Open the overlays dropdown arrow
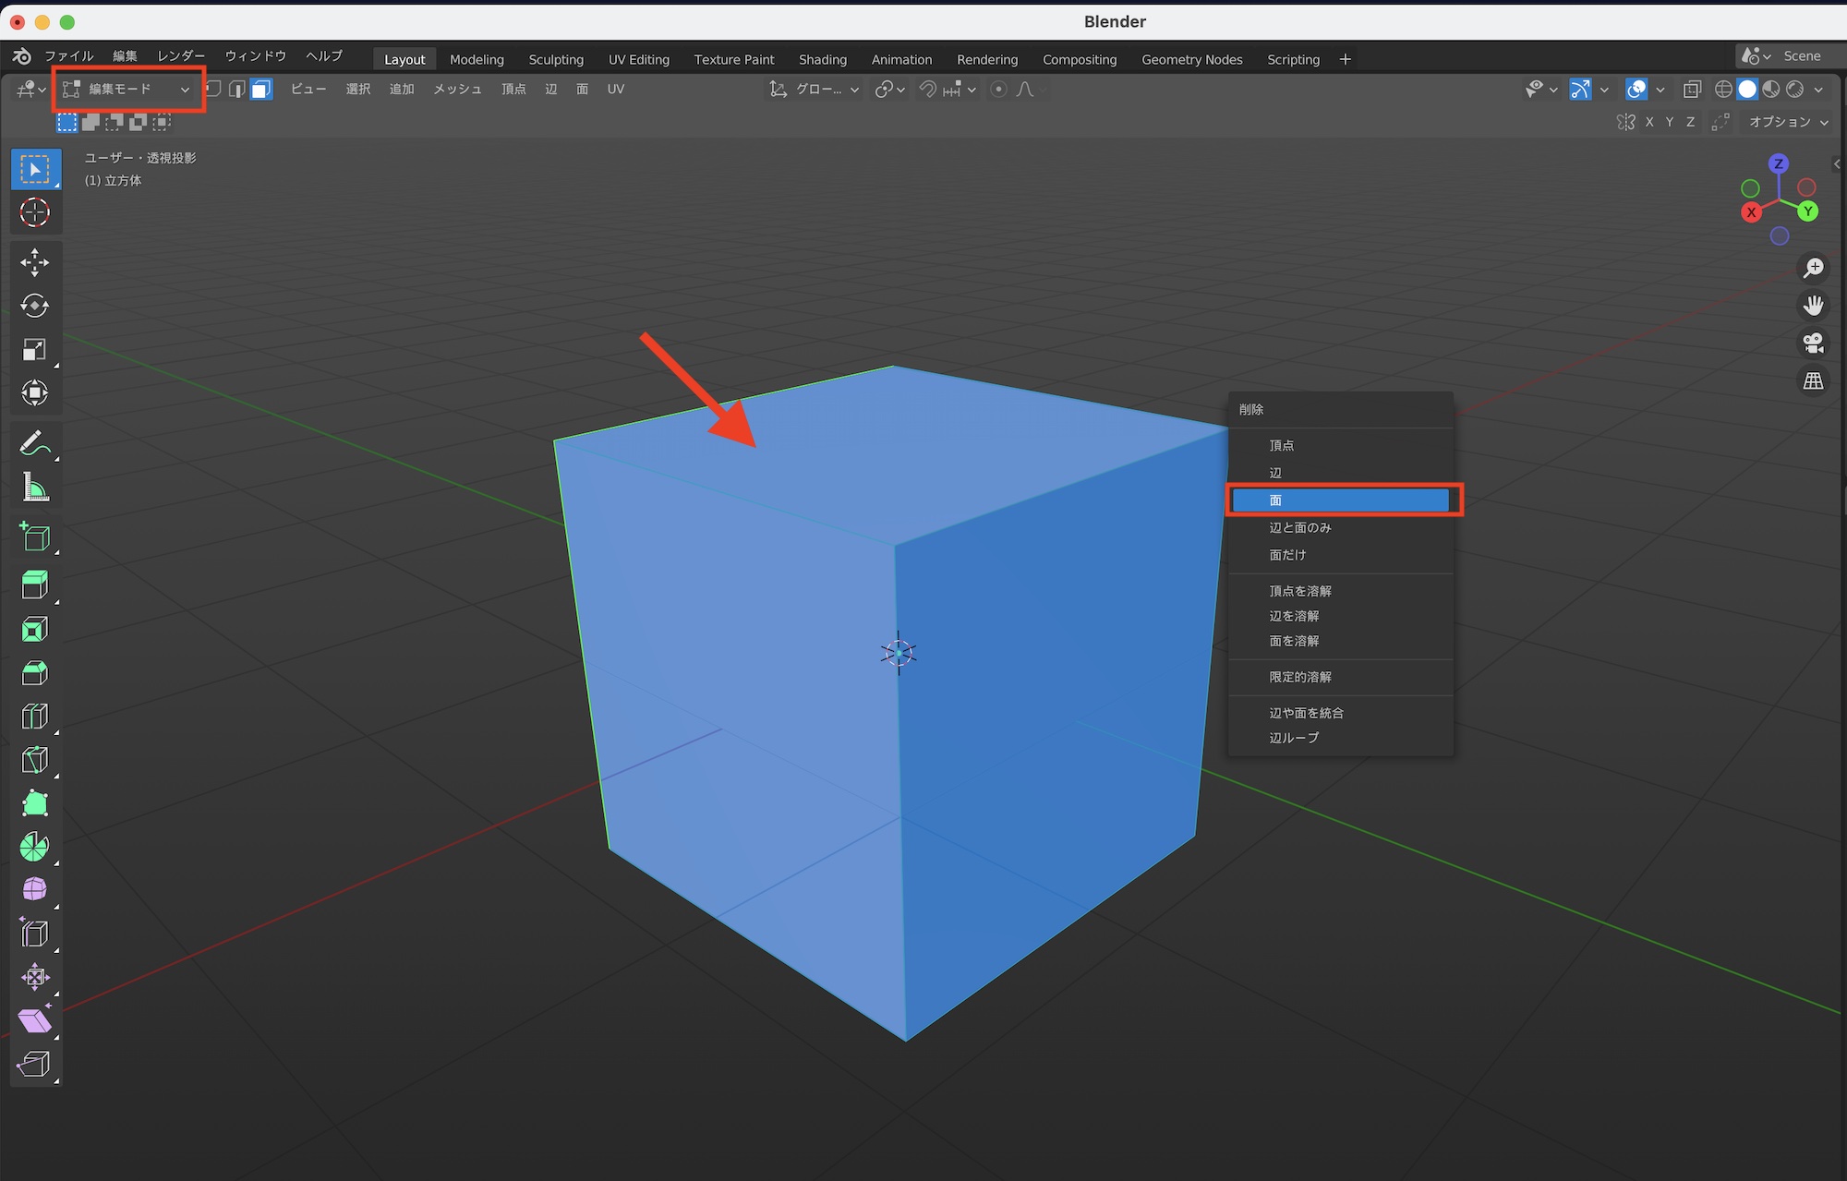The width and height of the screenshot is (1847, 1181). (1660, 90)
